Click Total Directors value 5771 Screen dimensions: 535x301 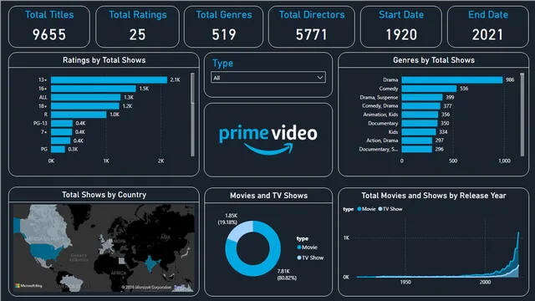(x=311, y=34)
